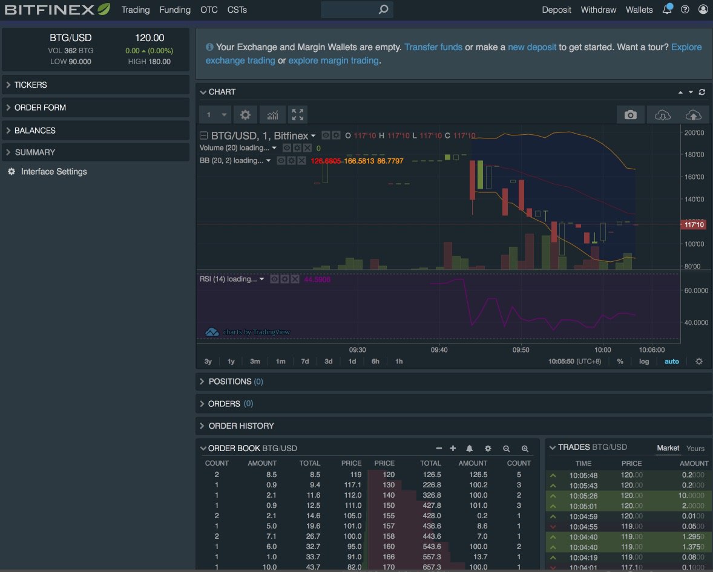The width and height of the screenshot is (713, 572).
Task: Expand the TICKERS panel
Action: pos(96,85)
